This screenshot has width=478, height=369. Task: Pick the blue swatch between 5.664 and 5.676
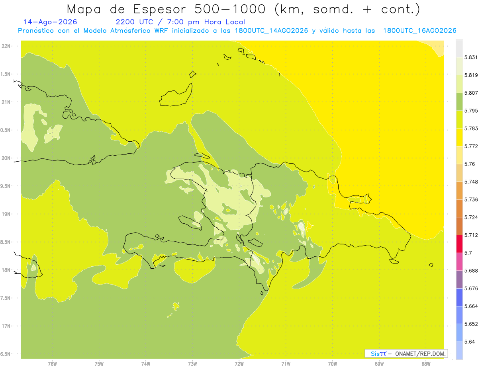coord(459,297)
